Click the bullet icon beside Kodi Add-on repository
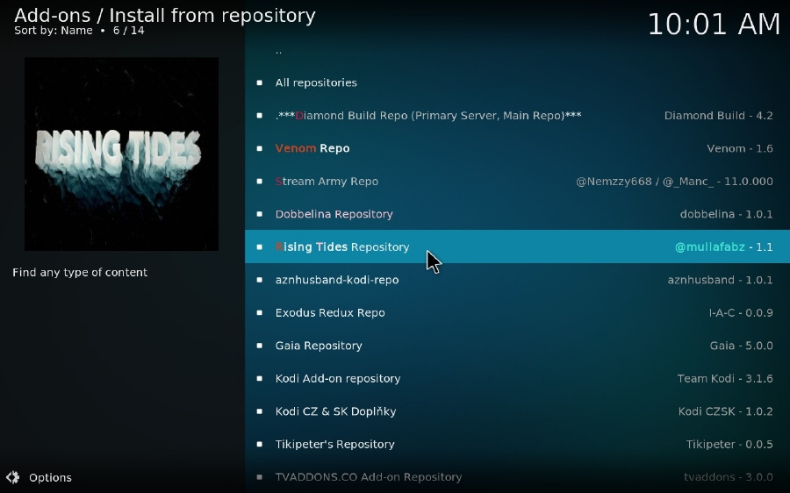The height and width of the screenshot is (493, 790). click(260, 378)
